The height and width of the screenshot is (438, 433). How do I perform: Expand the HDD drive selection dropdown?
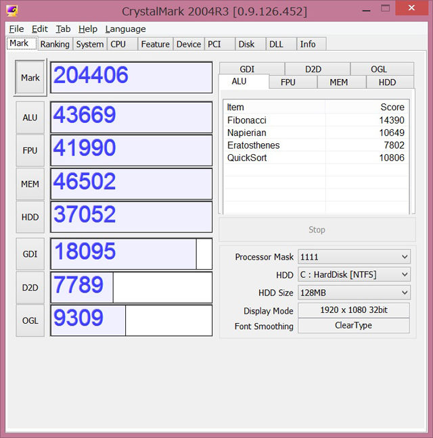pos(354,274)
